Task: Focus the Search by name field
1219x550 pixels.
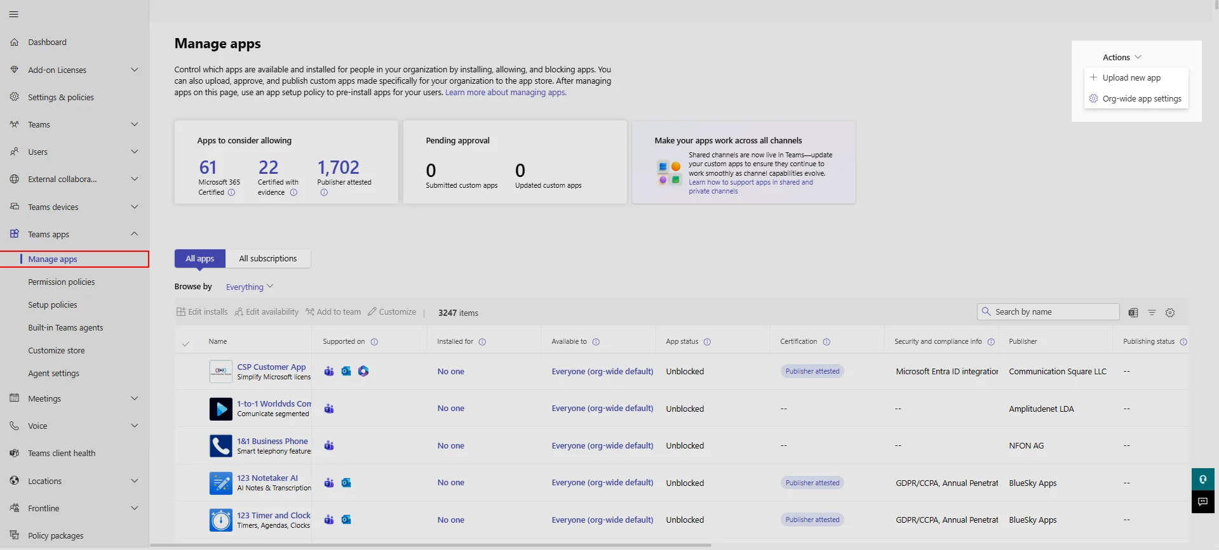Action: (x=1048, y=311)
